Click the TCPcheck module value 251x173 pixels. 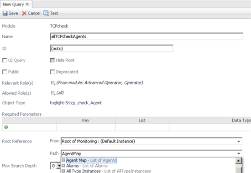[x=59, y=26]
